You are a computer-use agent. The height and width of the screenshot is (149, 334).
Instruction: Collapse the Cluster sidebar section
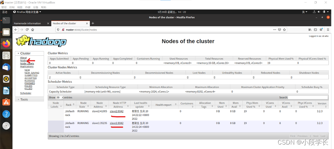point(29,53)
